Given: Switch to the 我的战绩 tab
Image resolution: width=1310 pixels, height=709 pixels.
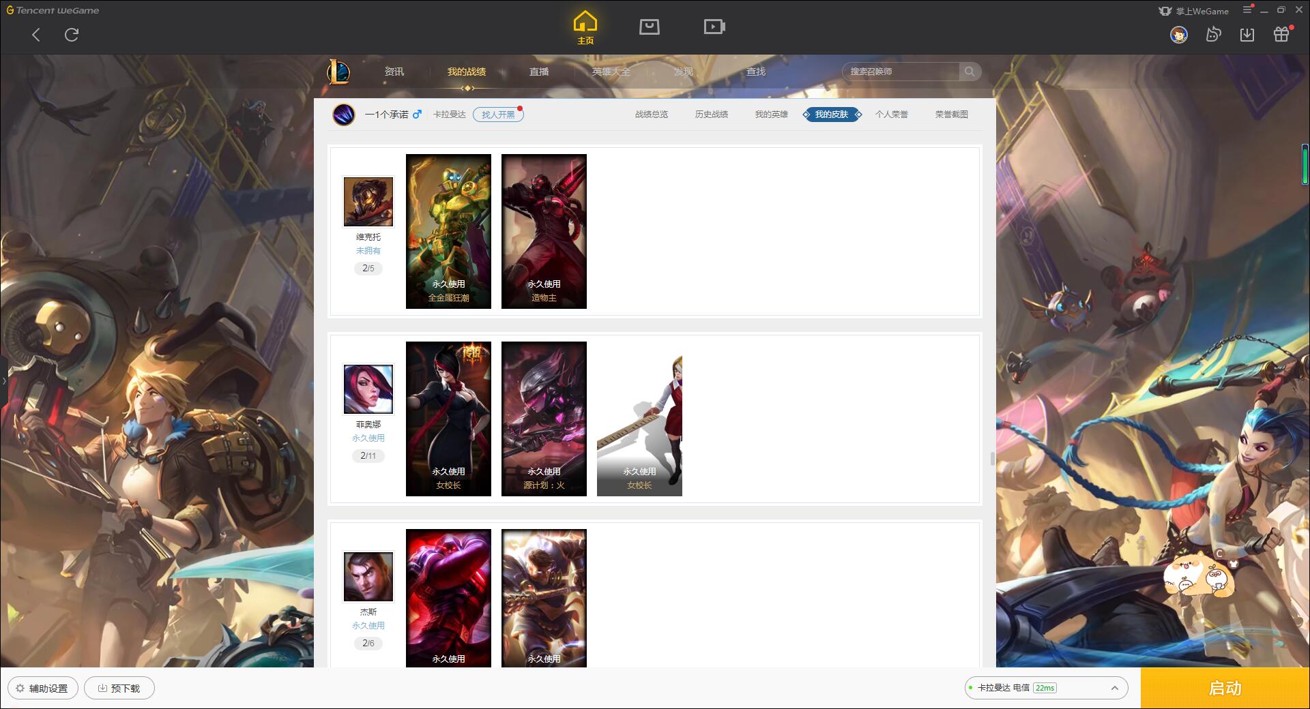Looking at the screenshot, I should point(467,72).
